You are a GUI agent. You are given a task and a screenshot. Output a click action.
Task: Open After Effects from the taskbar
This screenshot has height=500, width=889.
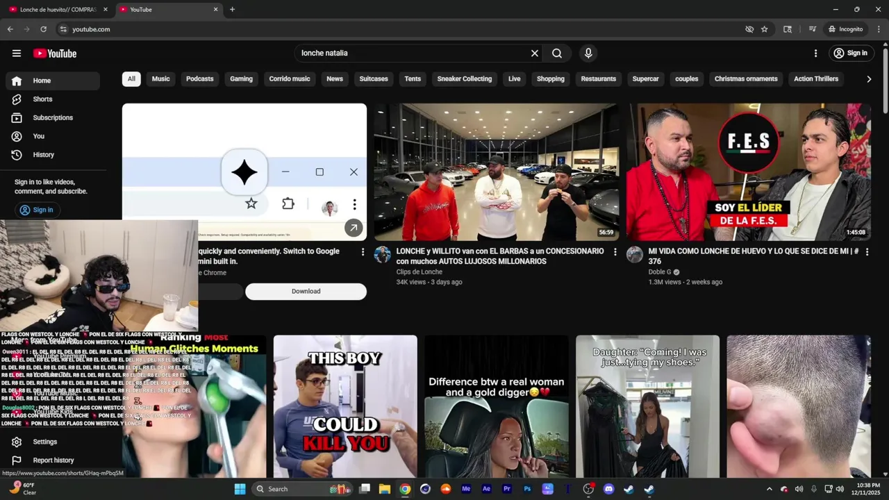pyautogui.click(x=486, y=489)
